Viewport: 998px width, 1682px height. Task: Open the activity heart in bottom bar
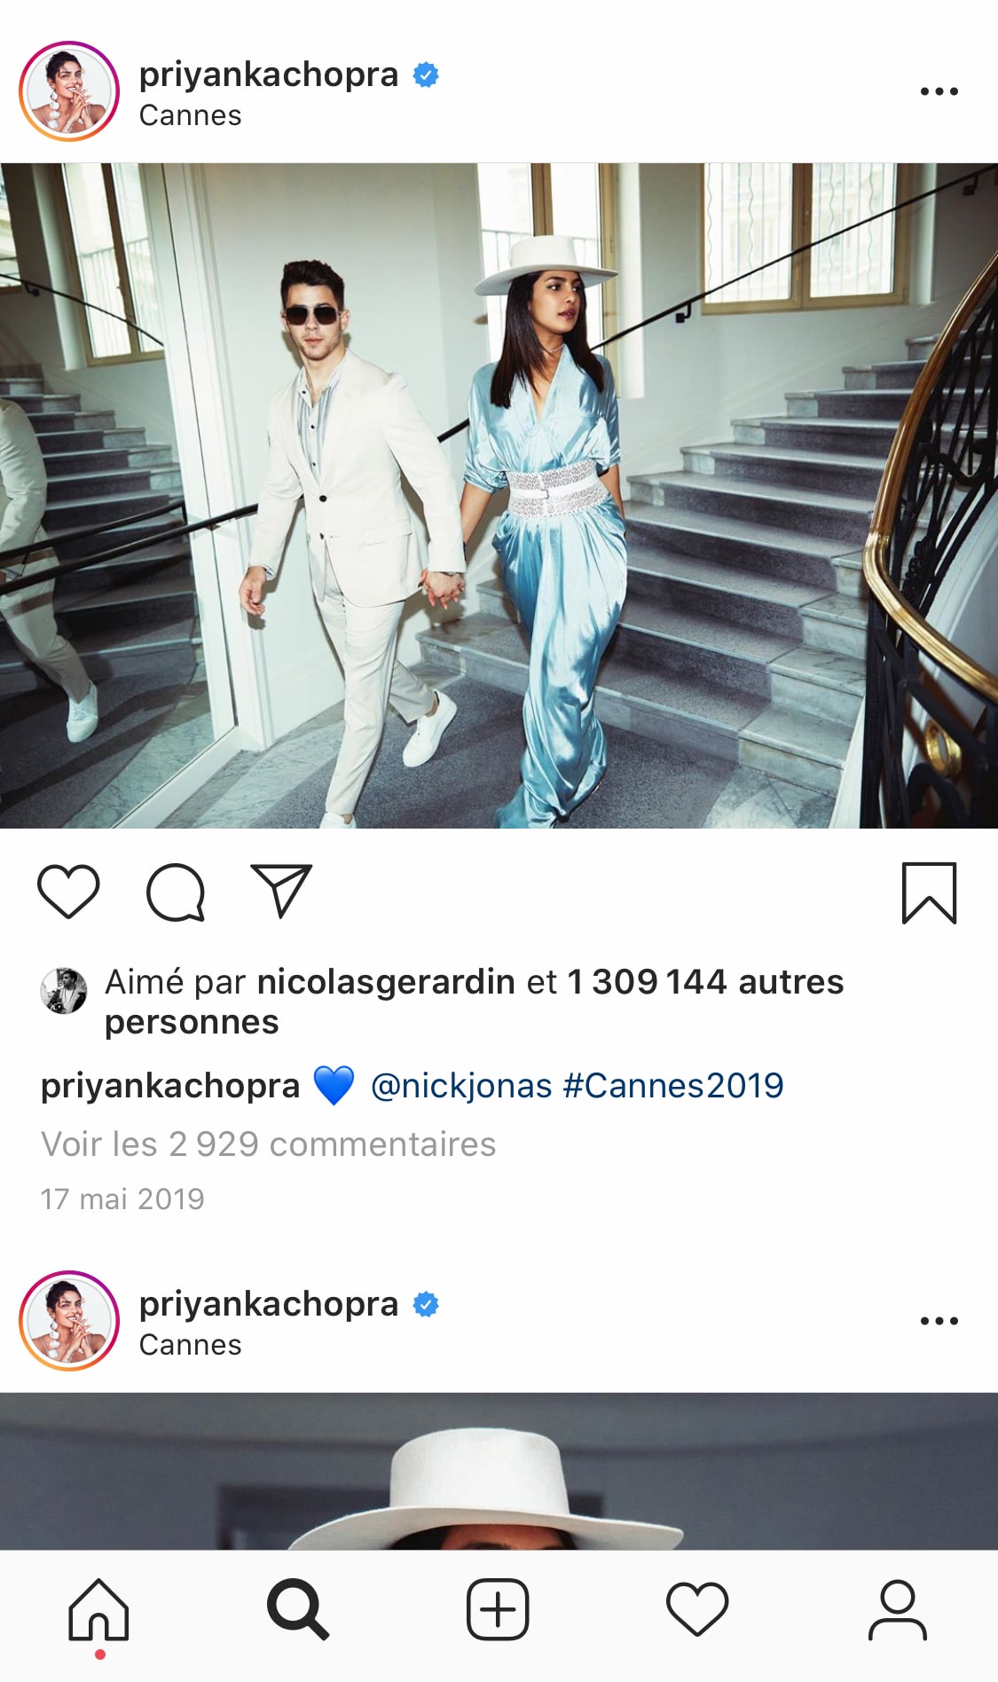tap(697, 1609)
